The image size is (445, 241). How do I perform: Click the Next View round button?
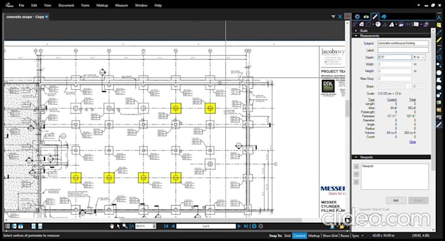point(261,226)
